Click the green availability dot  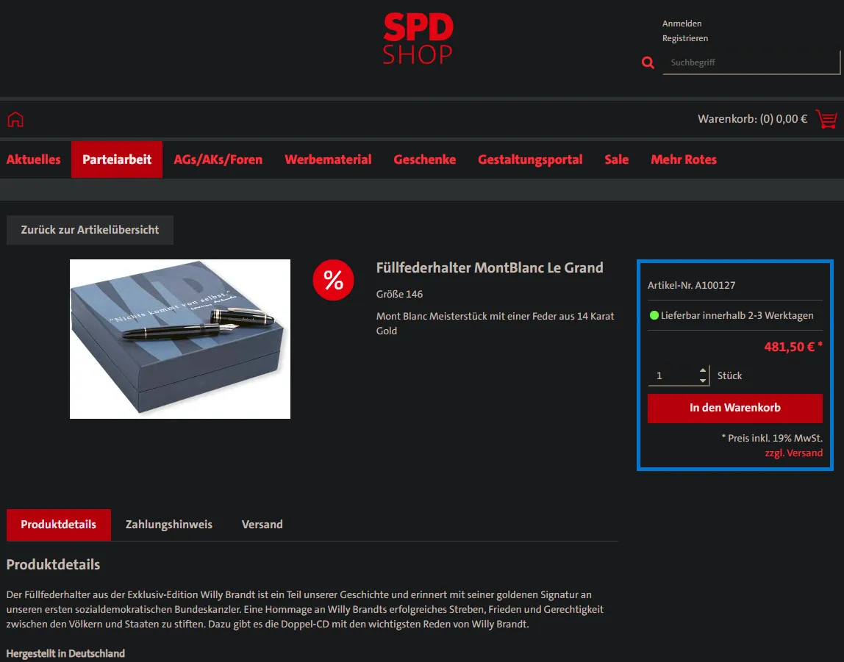click(654, 316)
